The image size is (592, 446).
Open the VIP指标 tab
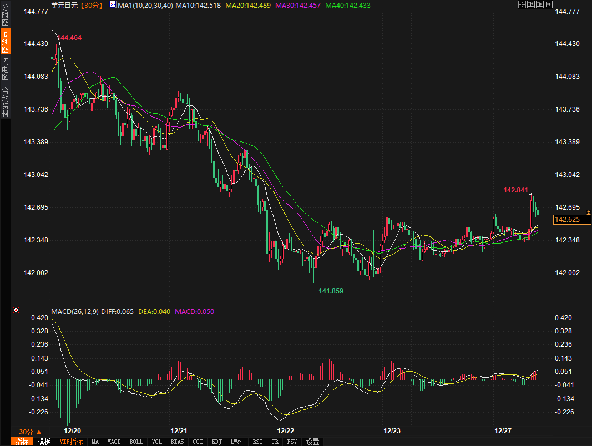point(71,442)
